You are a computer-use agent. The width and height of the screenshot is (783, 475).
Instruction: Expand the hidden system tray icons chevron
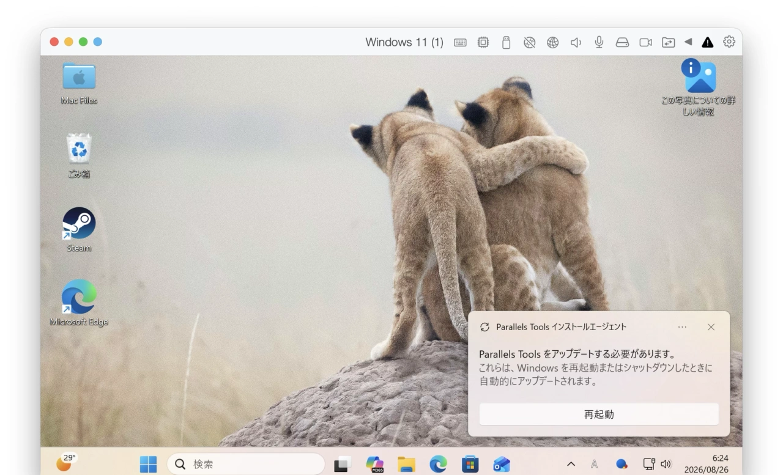click(571, 465)
